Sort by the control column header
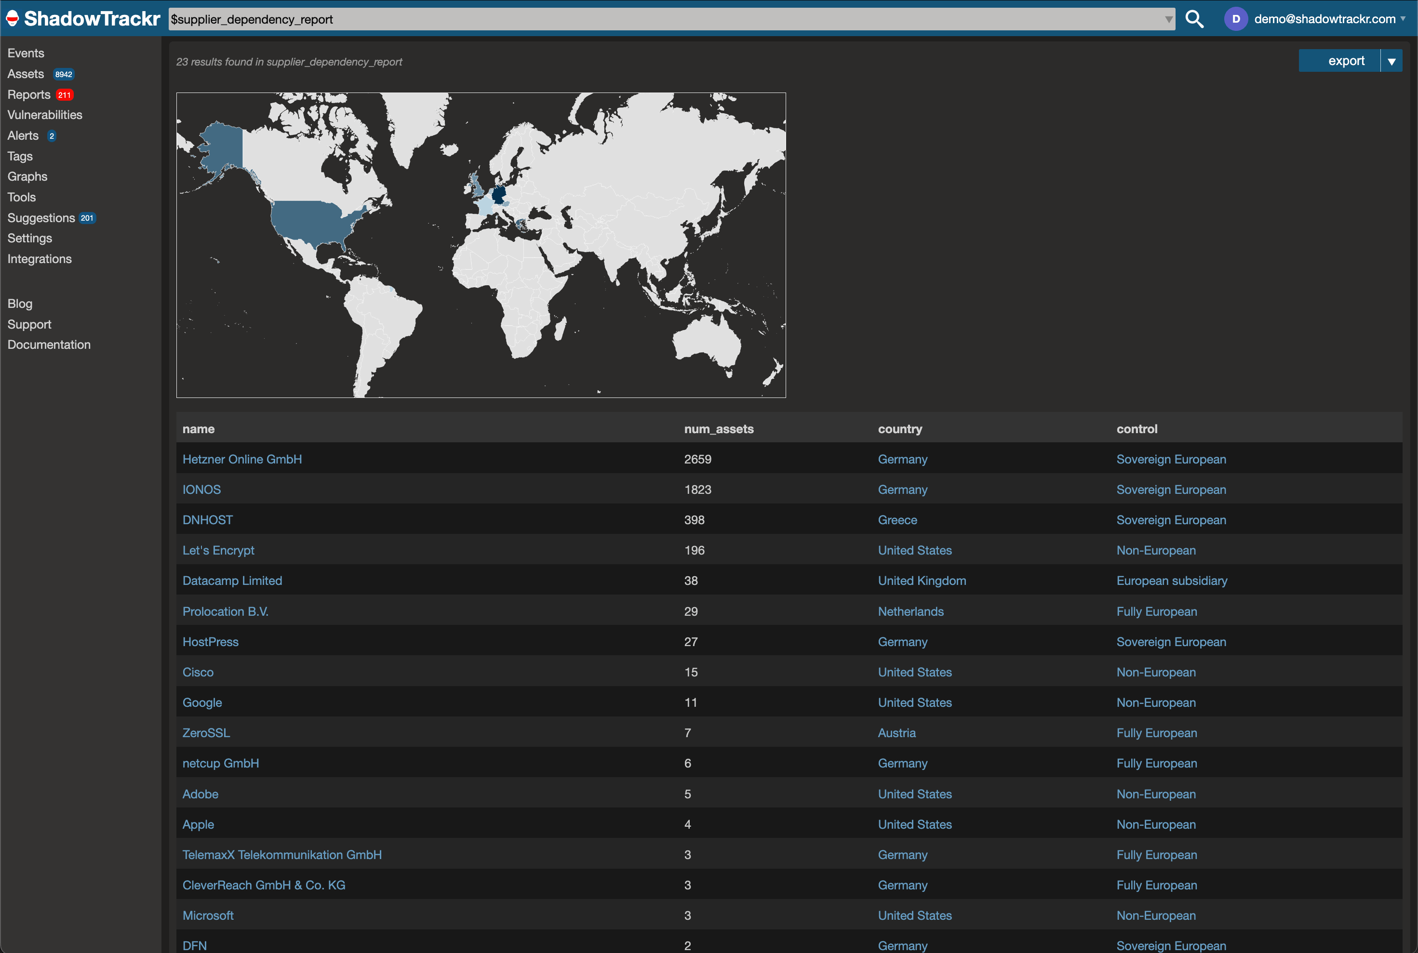Screen dimensions: 1418x953 tap(1137, 429)
